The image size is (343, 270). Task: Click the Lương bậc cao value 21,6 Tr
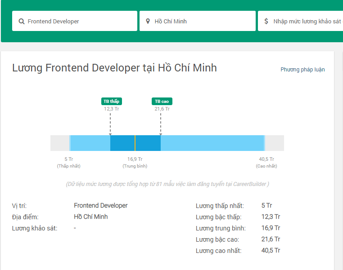[x=271, y=239]
